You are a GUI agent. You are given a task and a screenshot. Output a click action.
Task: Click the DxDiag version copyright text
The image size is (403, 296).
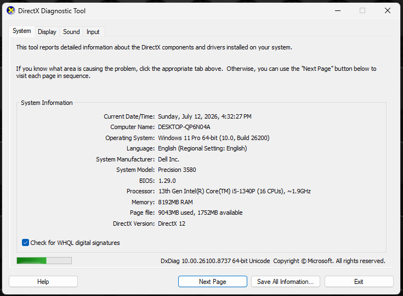click(x=273, y=261)
